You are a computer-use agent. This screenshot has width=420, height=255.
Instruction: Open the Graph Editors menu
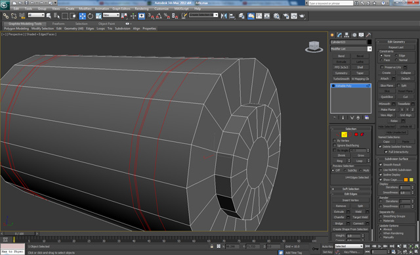click(x=121, y=9)
